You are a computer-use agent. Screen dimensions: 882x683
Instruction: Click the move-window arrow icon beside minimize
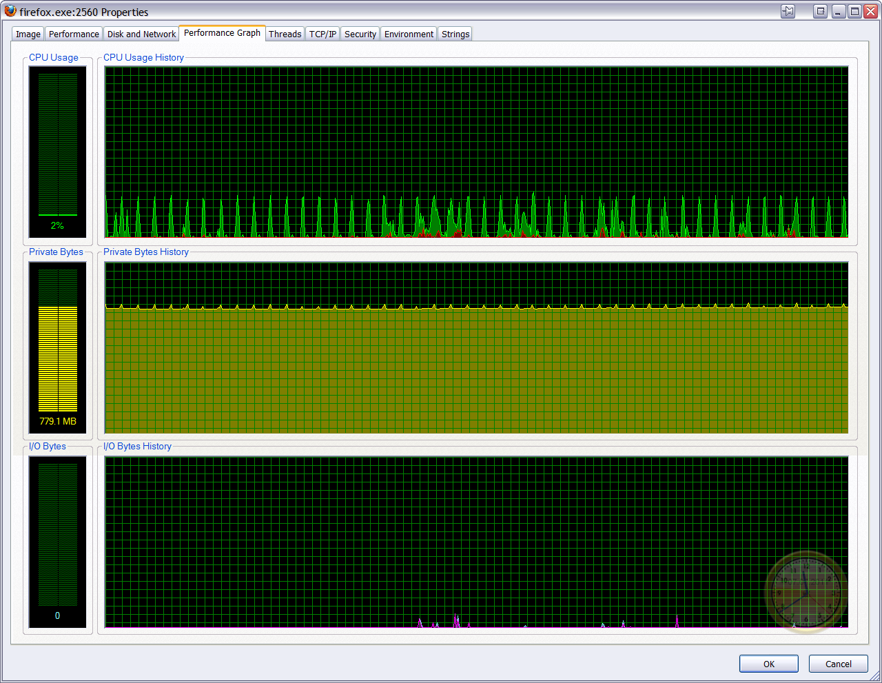click(x=820, y=11)
